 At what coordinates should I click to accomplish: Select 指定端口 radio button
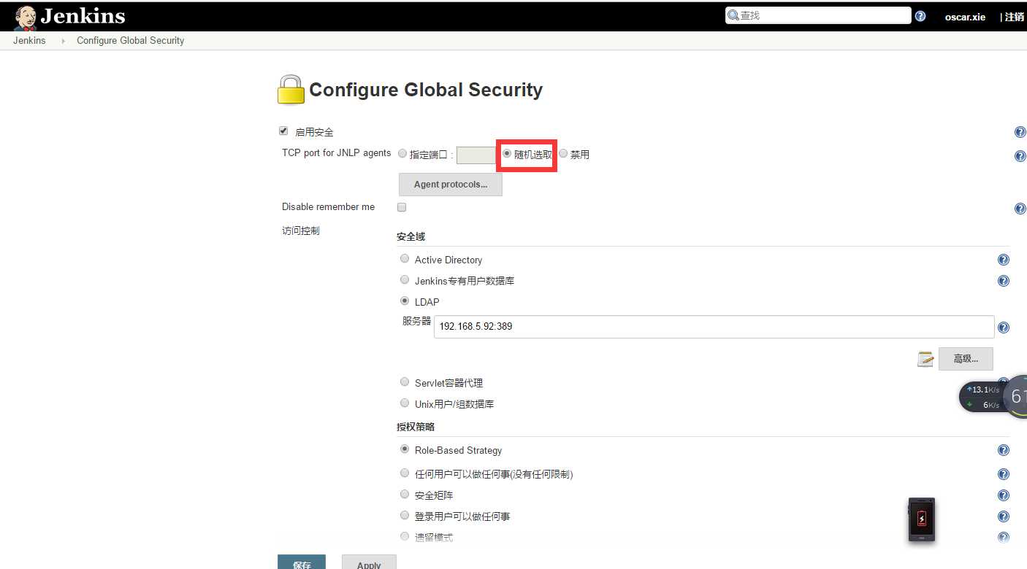402,154
